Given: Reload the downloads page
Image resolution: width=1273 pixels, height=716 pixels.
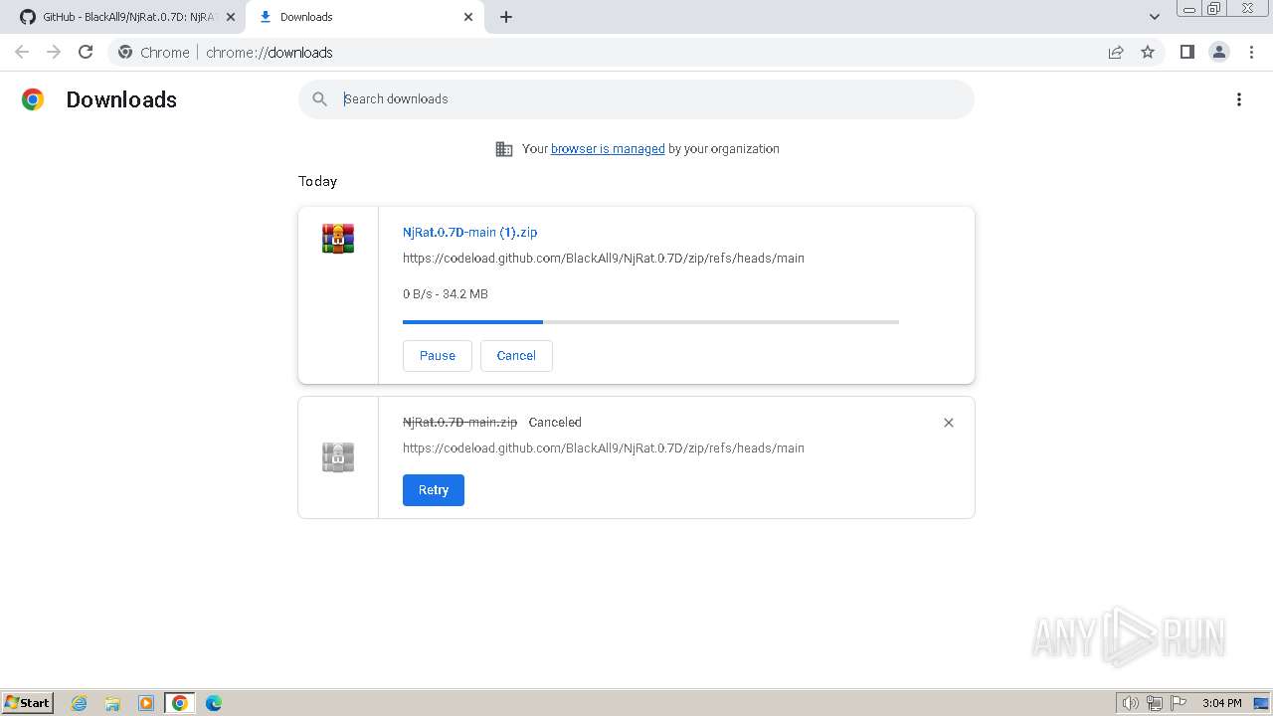Looking at the screenshot, I should pos(86,52).
